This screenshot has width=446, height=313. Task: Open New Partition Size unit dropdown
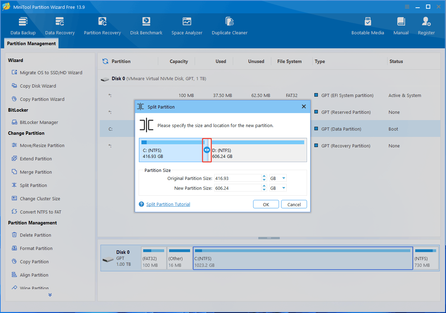278,188
